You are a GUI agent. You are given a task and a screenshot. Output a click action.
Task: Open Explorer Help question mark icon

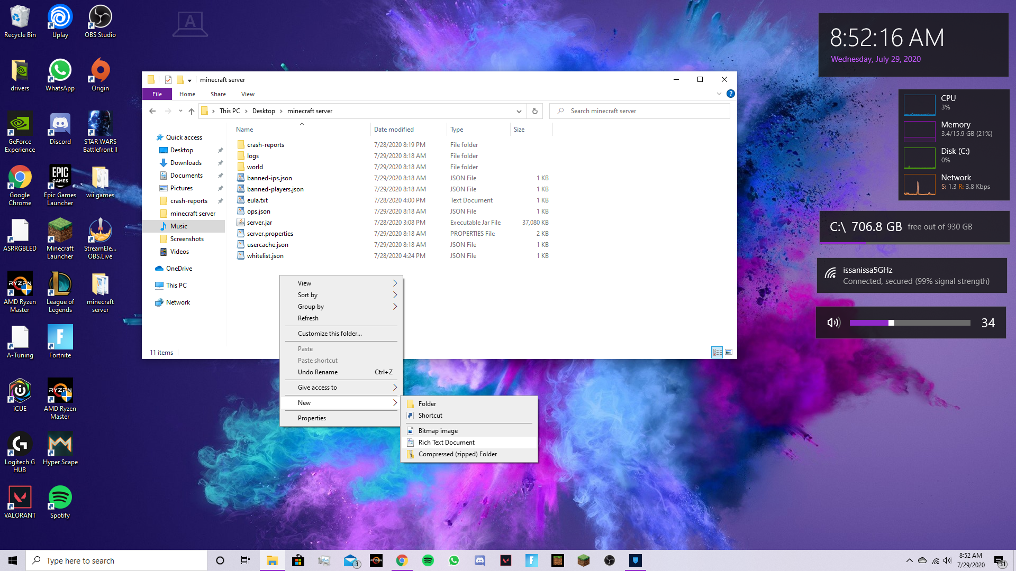(730, 94)
